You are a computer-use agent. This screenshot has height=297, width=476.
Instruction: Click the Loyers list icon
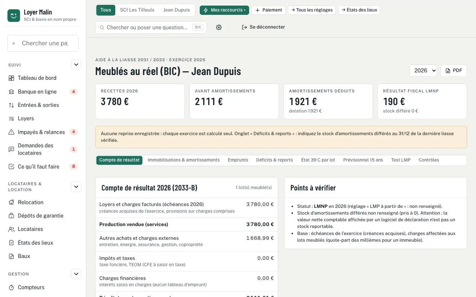[x=12, y=118]
